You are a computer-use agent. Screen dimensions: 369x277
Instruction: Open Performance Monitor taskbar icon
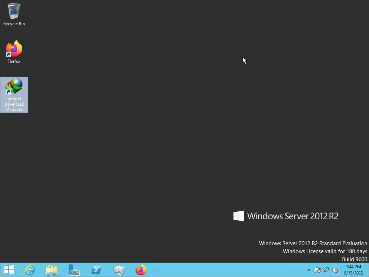(x=118, y=270)
